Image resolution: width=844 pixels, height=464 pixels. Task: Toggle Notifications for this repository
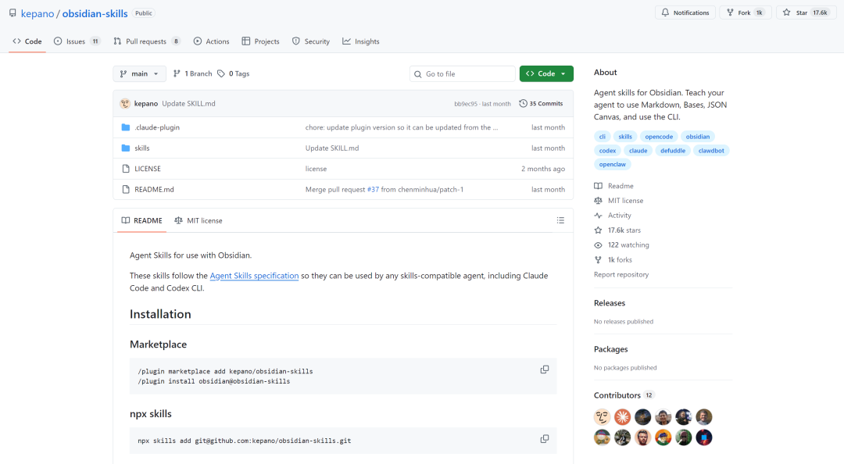click(x=685, y=12)
